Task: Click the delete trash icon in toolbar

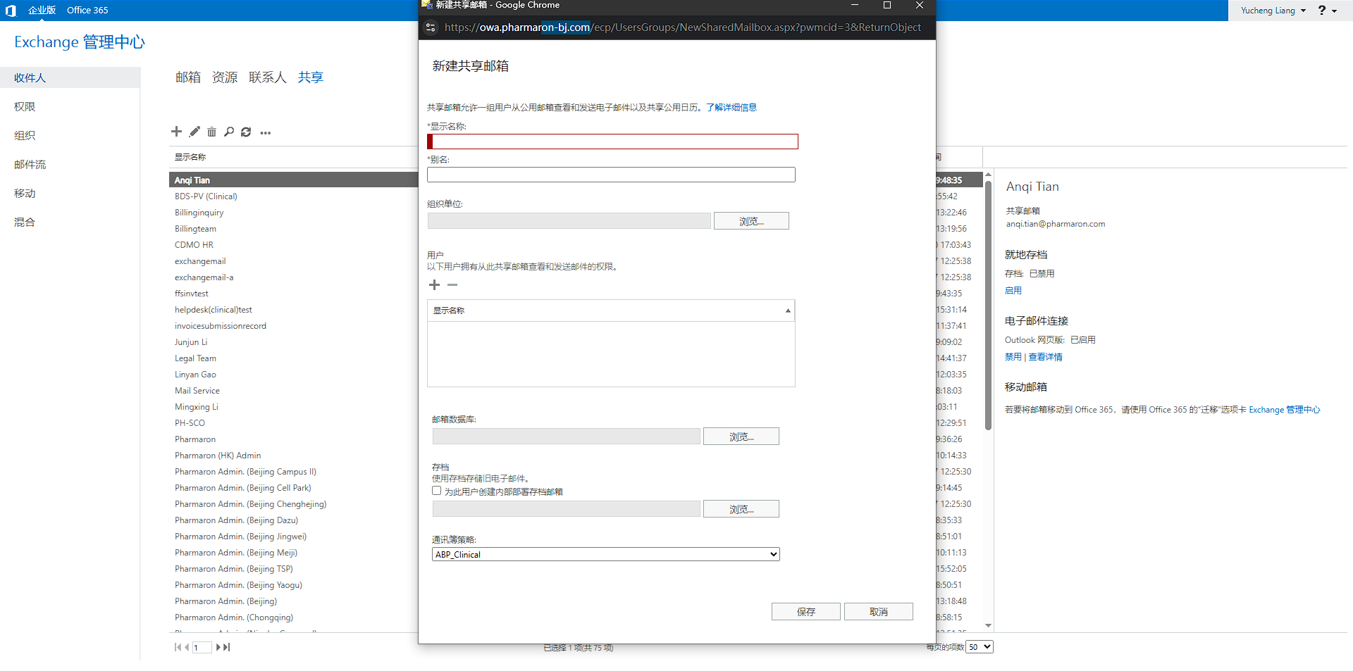Action: [x=211, y=132]
